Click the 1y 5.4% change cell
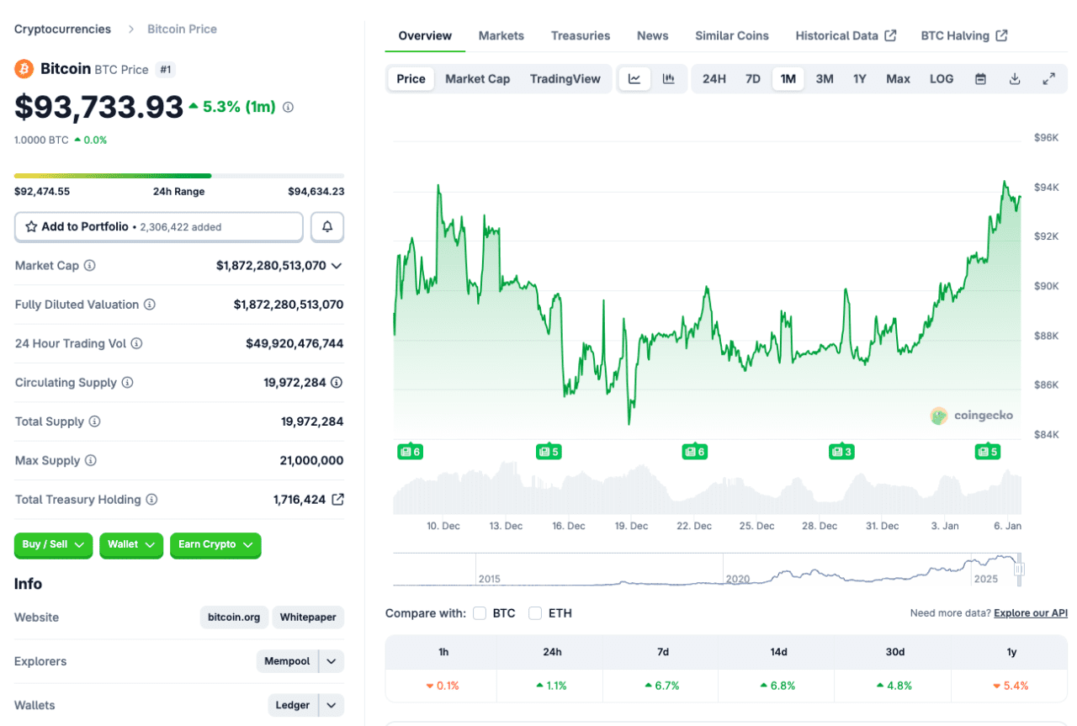This screenshot has width=1077, height=726. pyautogui.click(x=1010, y=686)
